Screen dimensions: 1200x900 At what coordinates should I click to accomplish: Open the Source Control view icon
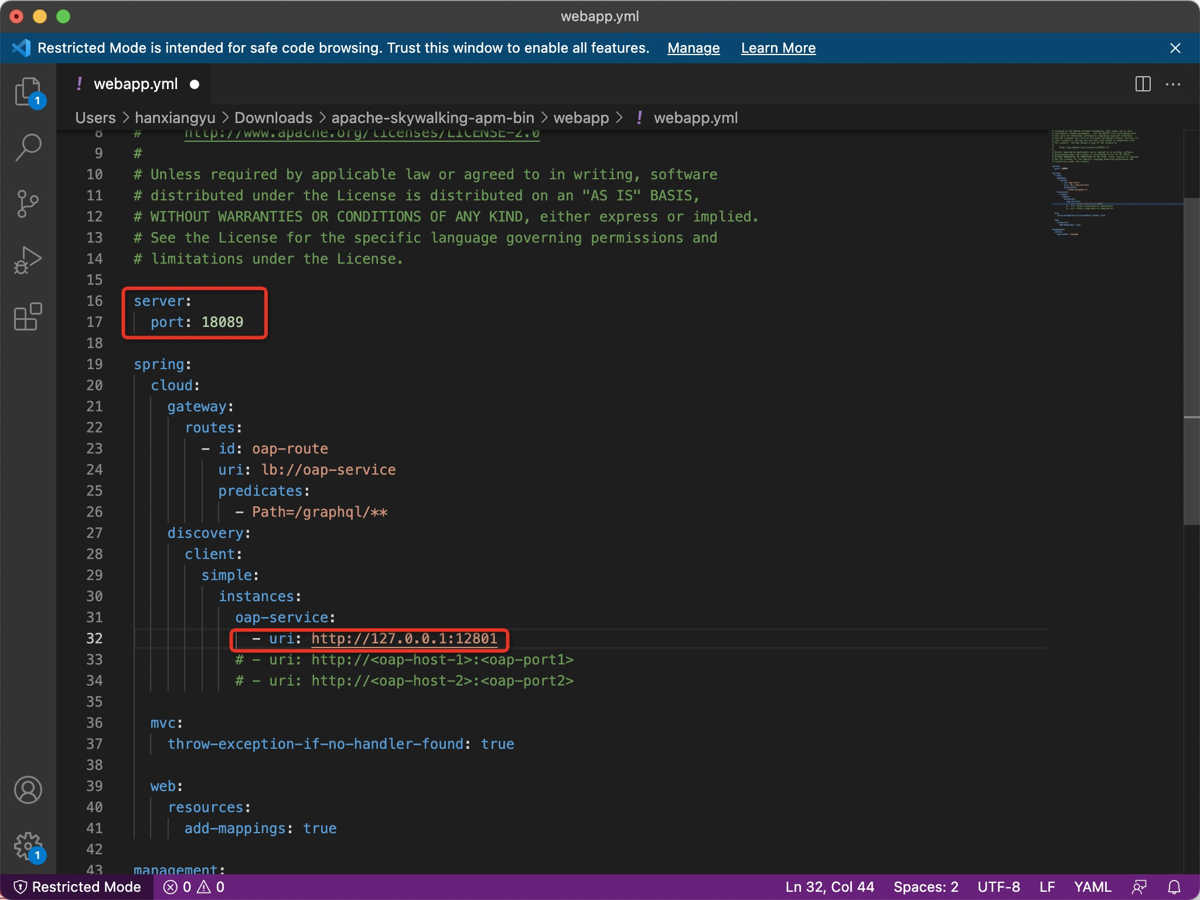pyautogui.click(x=28, y=203)
